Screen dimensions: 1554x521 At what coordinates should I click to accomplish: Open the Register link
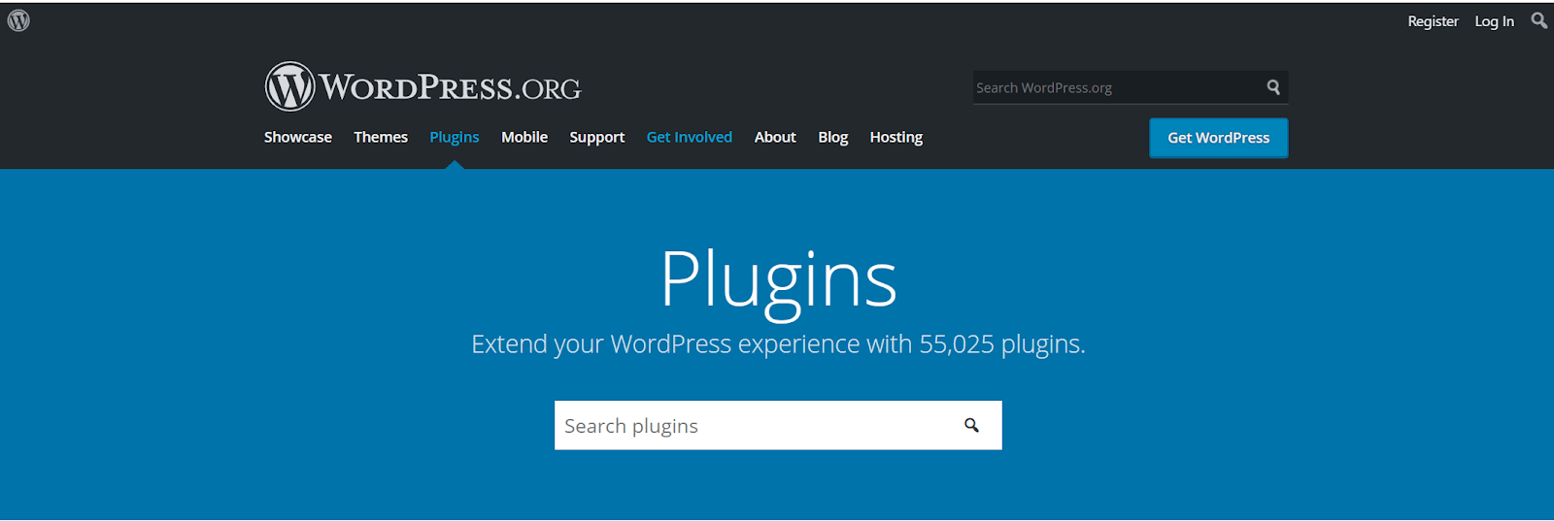pos(1433,21)
